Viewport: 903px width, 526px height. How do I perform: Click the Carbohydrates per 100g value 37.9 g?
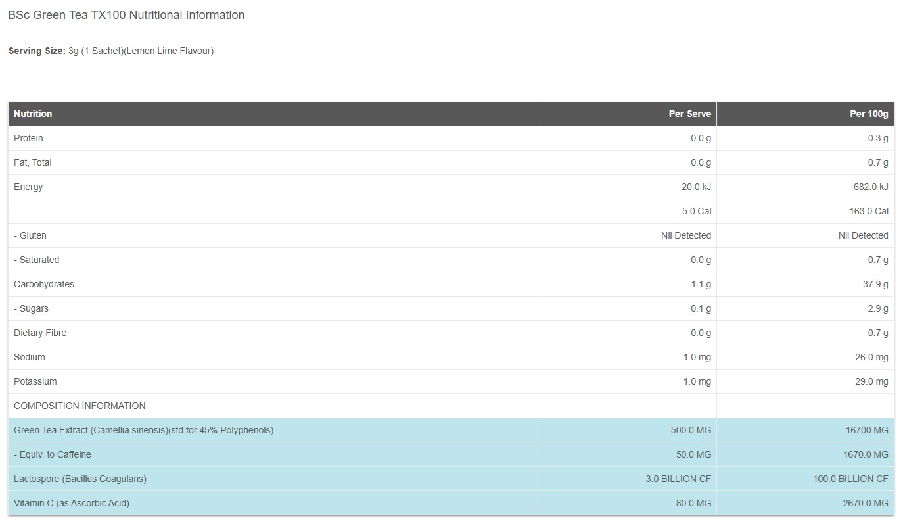pos(875,284)
